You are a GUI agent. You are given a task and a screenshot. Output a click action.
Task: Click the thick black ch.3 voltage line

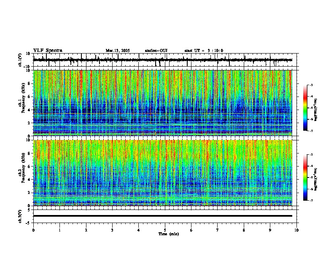pyautogui.click(x=163, y=216)
